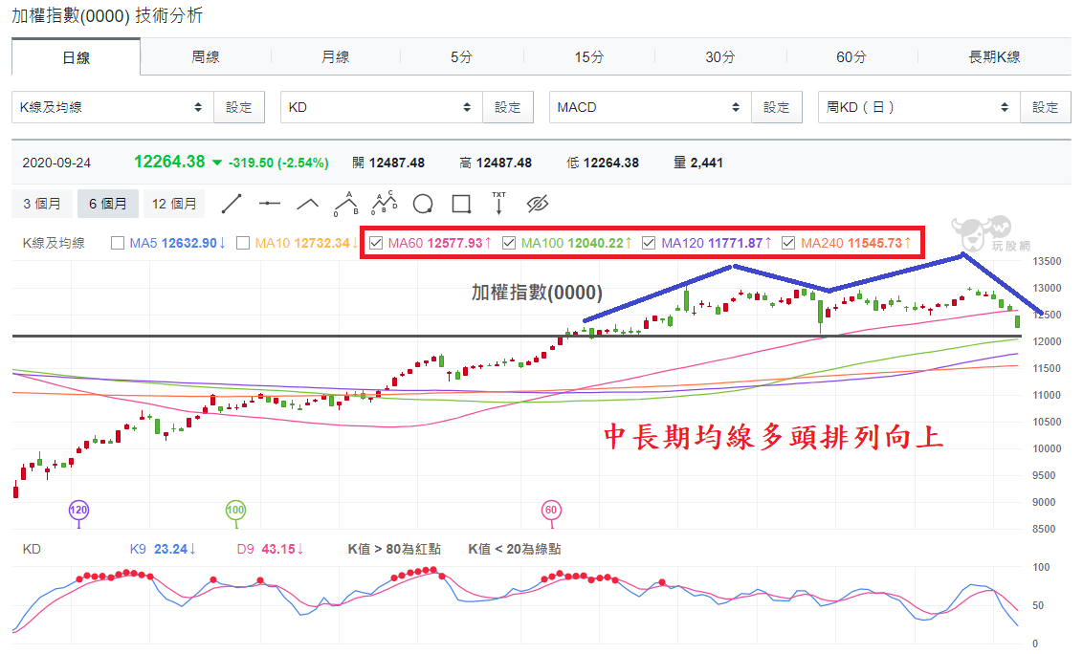Viewport: 1083px width, 654px height.
Task: Click the K值 < 20為綠點 legend text
Action: (515, 549)
